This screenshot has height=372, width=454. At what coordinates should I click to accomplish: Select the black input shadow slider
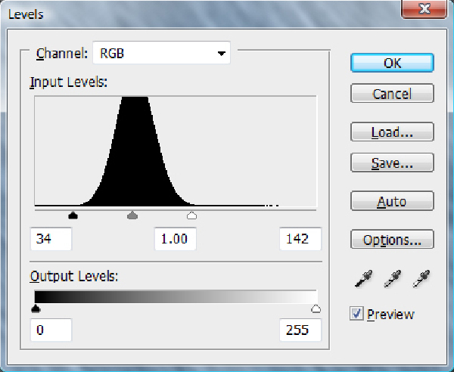[x=73, y=215]
